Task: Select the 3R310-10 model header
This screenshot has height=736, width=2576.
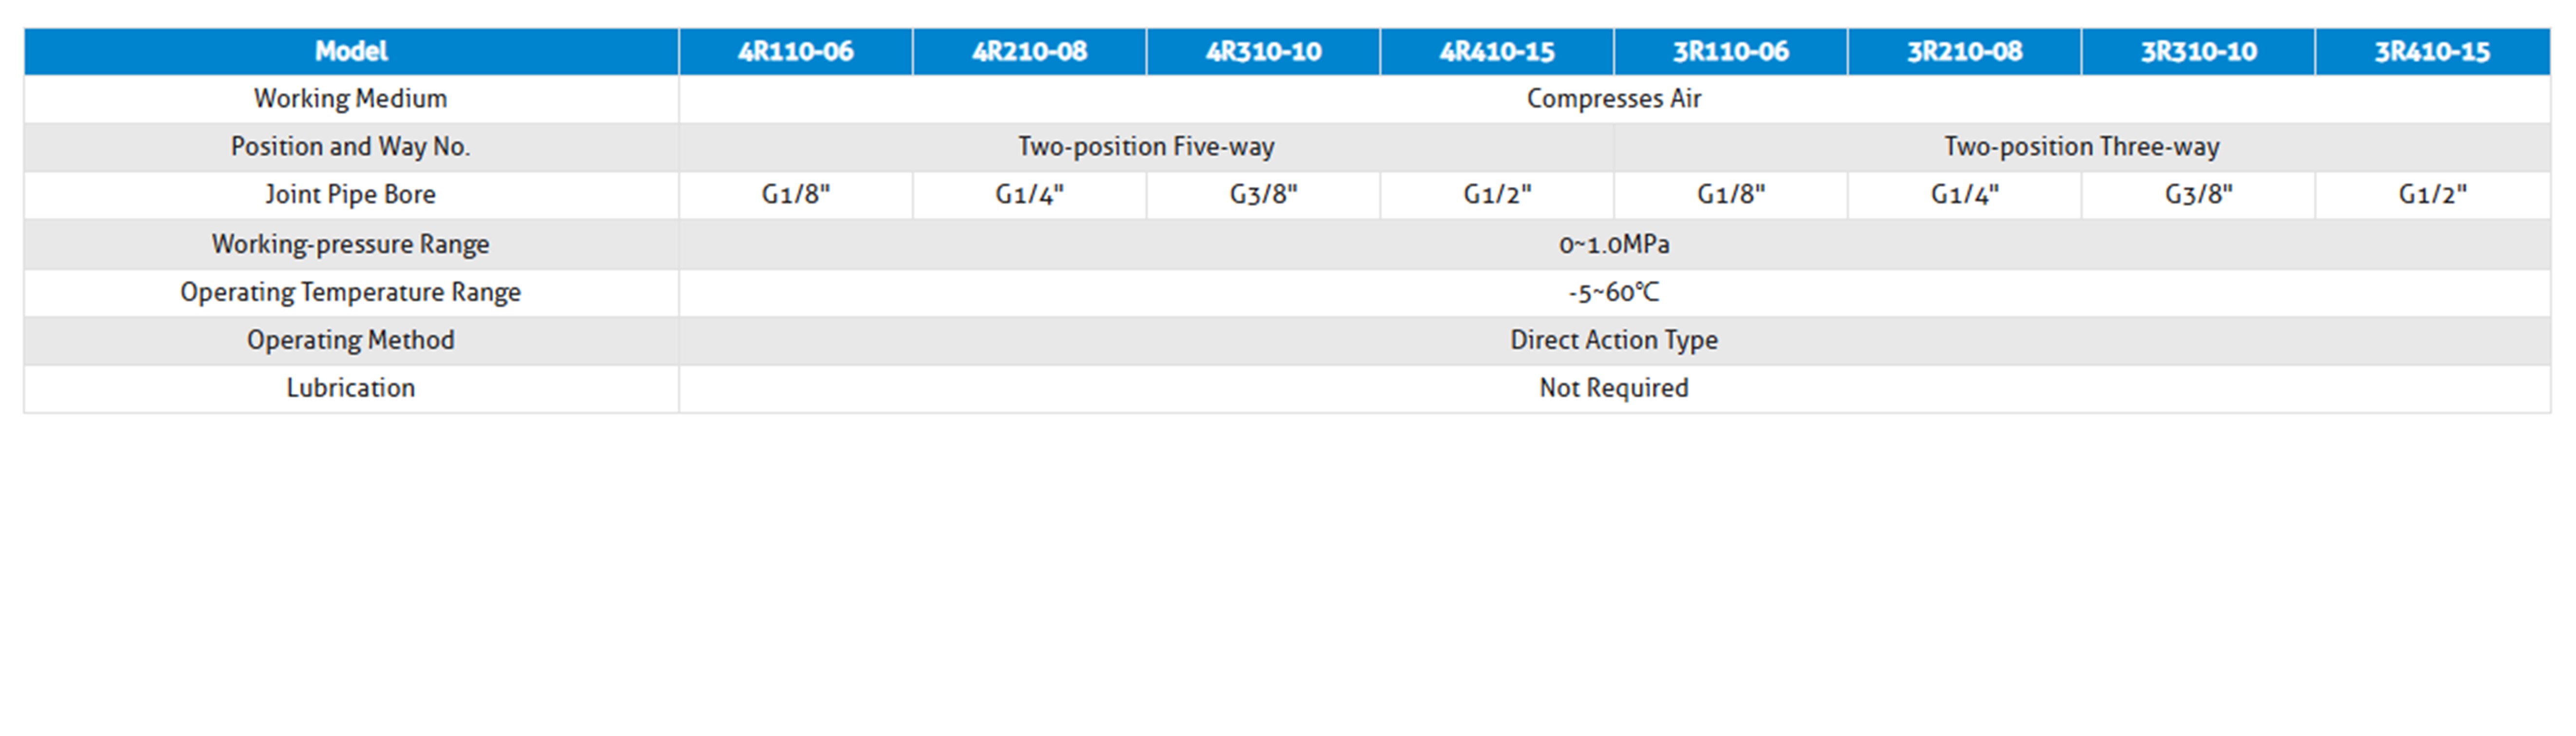Action: [x=2199, y=51]
